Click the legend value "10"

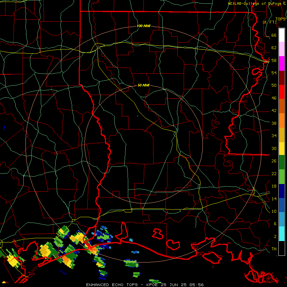(x=274, y=211)
